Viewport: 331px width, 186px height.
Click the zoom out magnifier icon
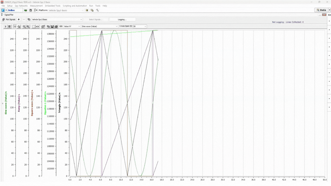pos(24,26)
